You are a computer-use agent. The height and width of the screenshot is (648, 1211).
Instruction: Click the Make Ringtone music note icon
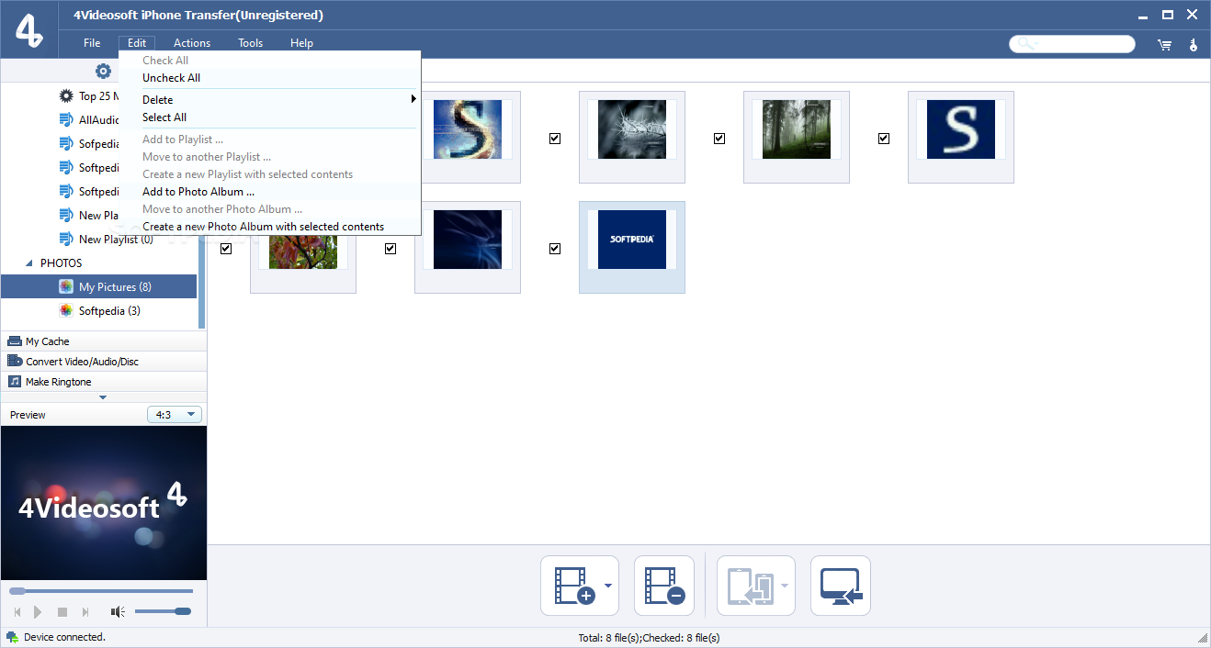(15, 382)
